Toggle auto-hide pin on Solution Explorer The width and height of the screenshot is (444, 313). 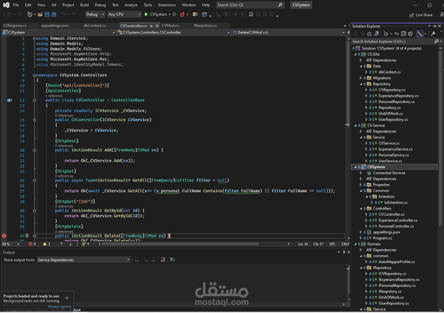(x=435, y=26)
